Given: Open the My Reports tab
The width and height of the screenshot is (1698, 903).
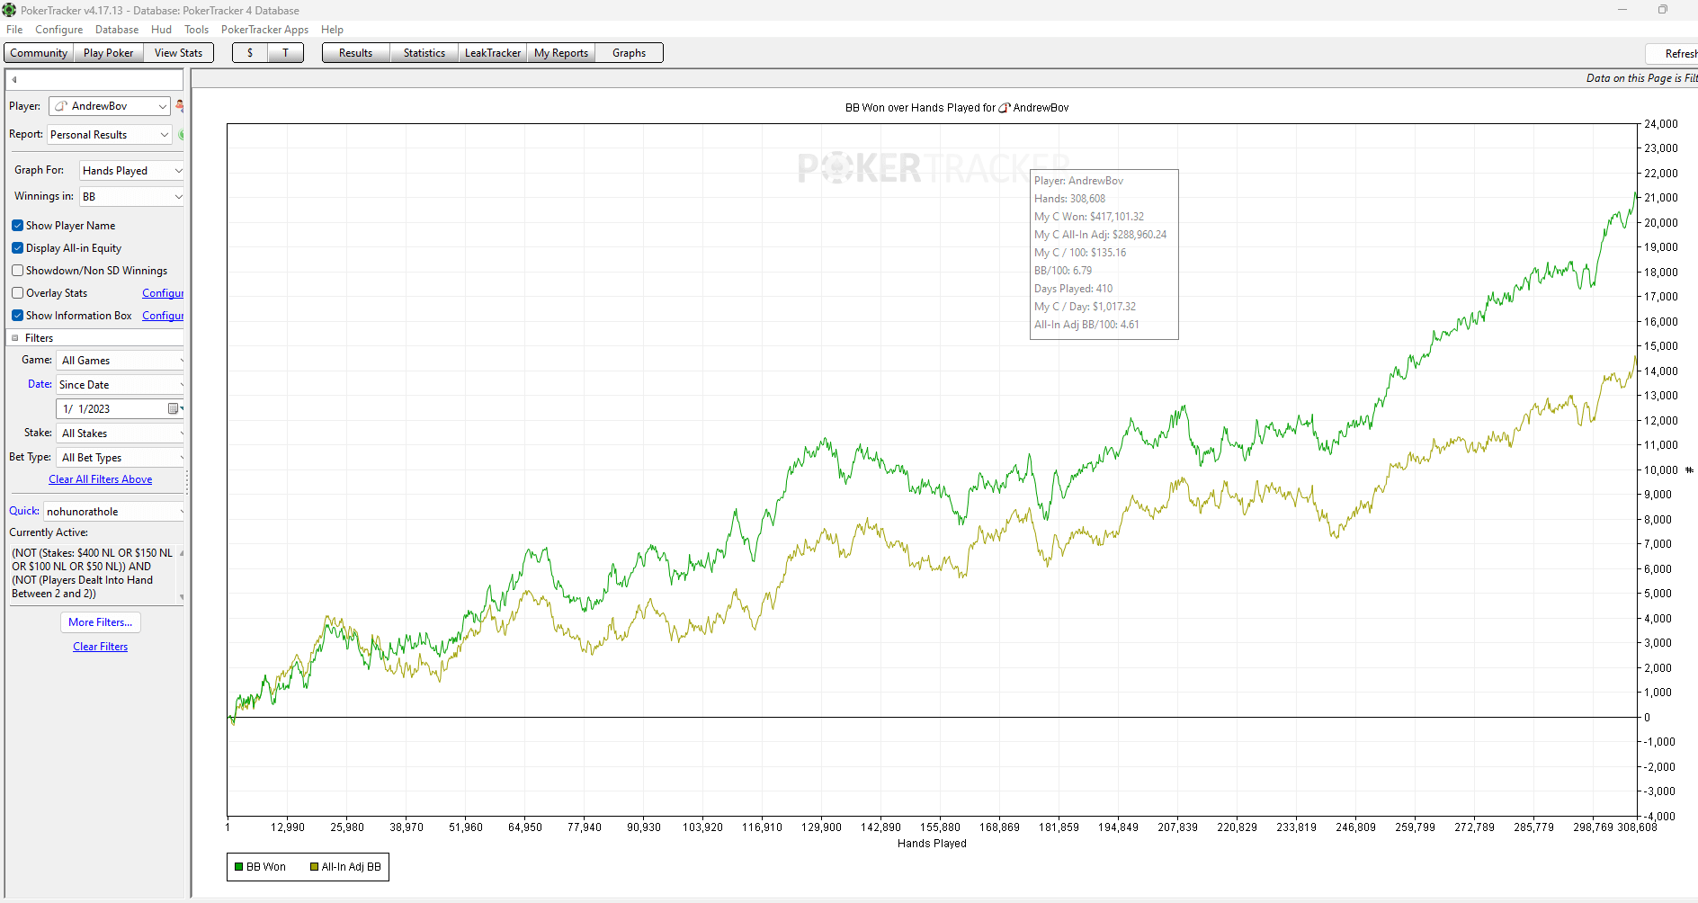Looking at the screenshot, I should click(x=561, y=53).
